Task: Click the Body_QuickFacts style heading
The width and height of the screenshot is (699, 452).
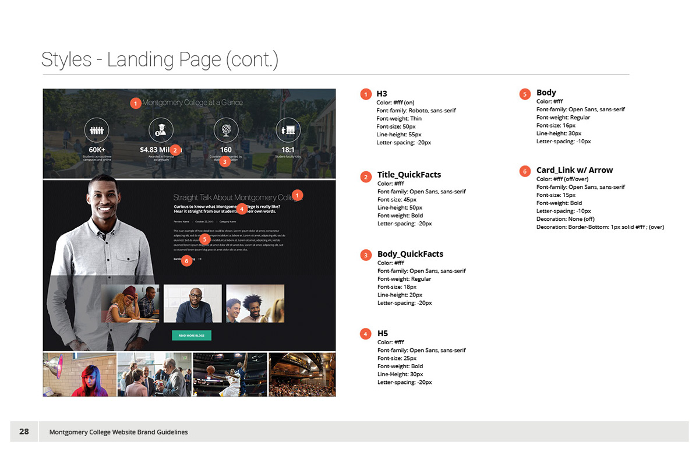Action: coord(410,254)
